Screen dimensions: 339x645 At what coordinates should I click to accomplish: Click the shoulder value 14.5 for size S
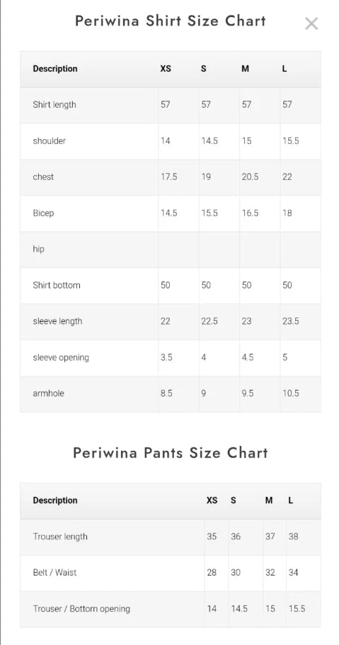click(x=209, y=140)
